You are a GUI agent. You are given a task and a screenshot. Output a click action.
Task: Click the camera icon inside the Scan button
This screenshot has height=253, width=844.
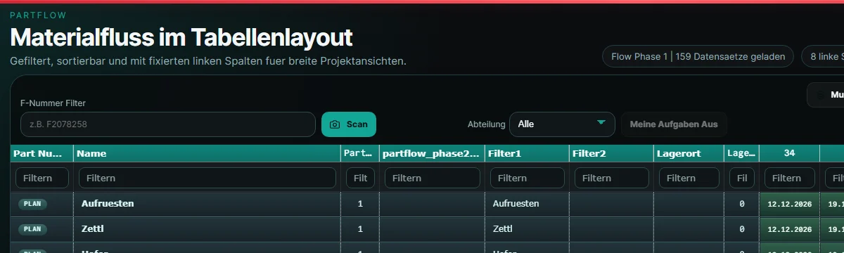pyautogui.click(x=335, y=124)
